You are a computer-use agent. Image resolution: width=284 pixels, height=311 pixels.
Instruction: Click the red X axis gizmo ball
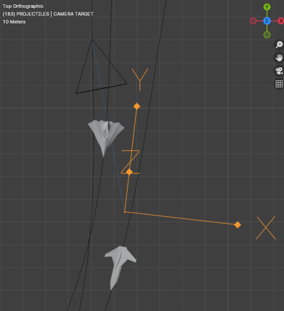[280, 21]
